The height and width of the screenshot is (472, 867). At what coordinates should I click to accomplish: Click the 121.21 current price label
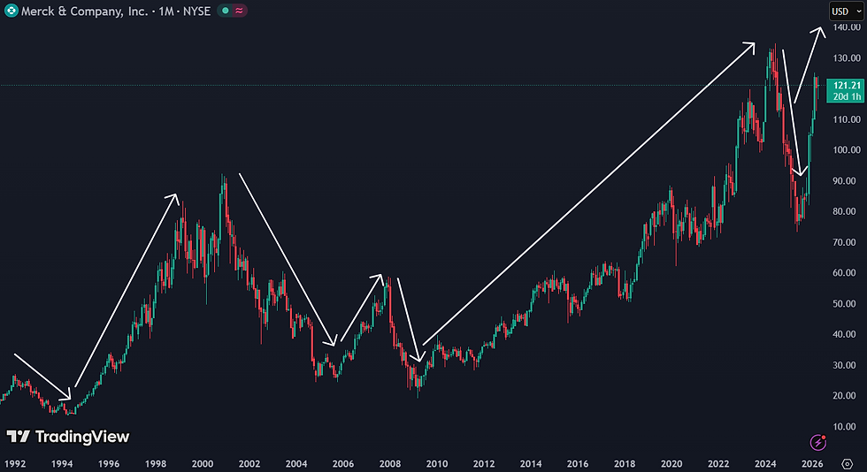click(847, 85)
